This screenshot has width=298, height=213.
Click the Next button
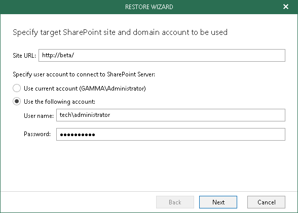tap(218, 202)
